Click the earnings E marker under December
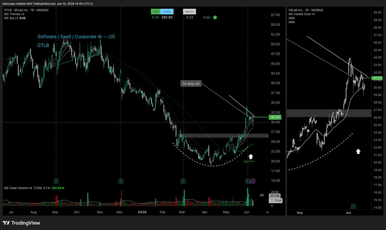 (x=120, y=181)
